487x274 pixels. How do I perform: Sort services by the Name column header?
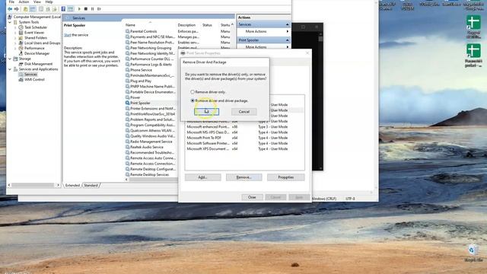tap(150, 25)
